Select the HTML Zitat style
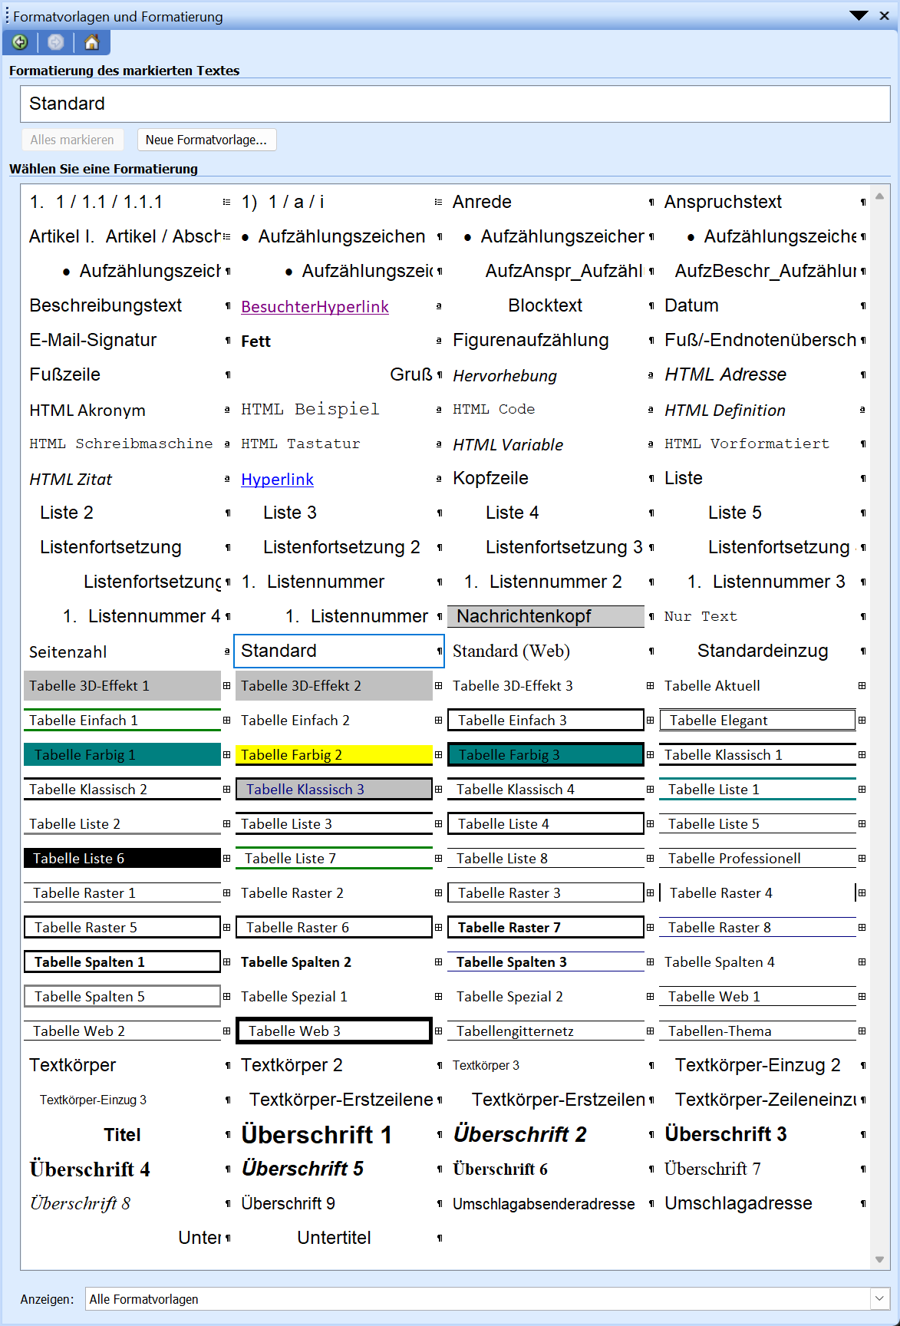The height and width of the screenshot is (1326, 900). pos(71,480)
